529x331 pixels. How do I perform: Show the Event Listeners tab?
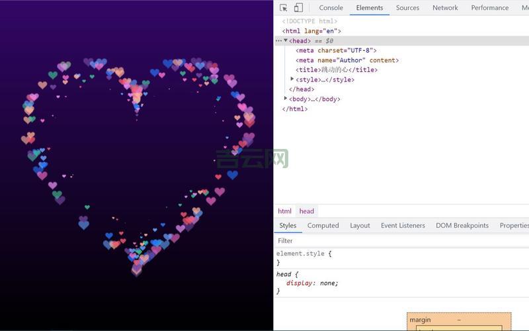point(403,226)
